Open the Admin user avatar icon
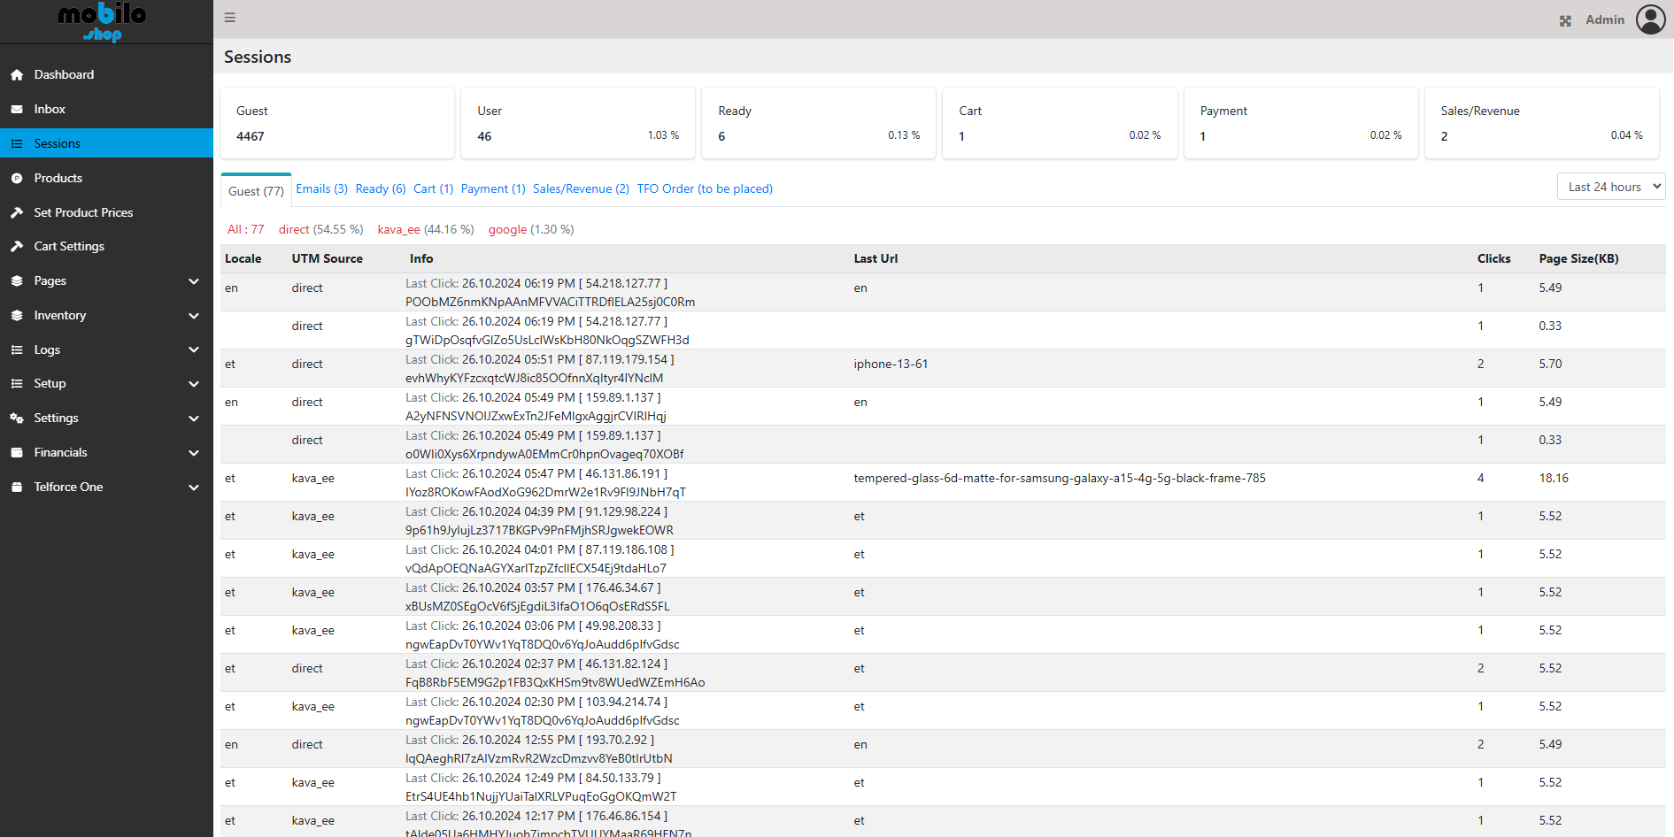1674x837 pixels. coord(1650,19)
